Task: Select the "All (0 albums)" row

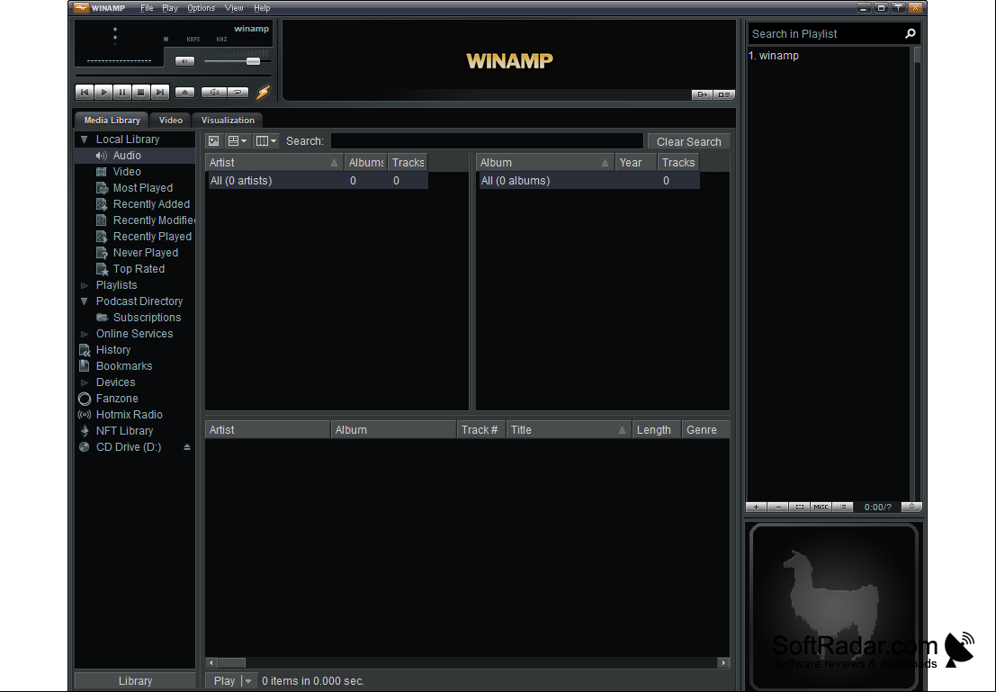Action: click(x=588, y=181)
